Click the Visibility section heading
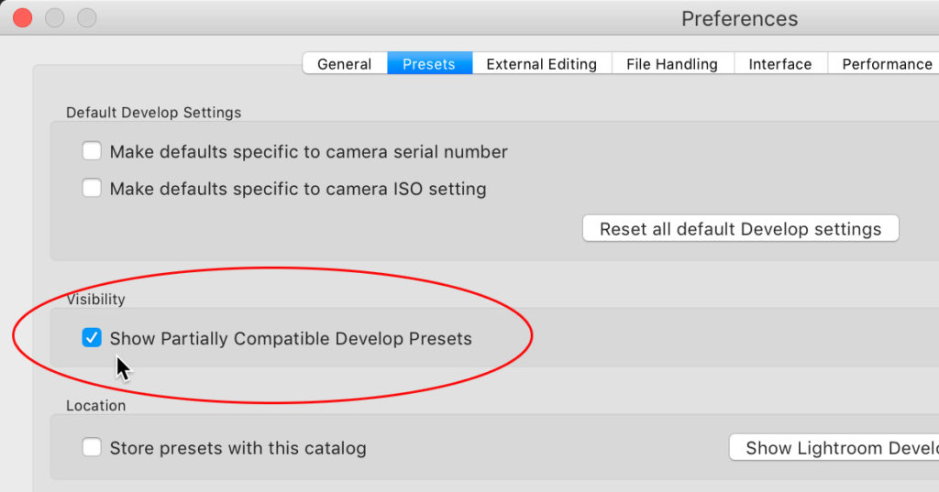This screenshot has width=939, height=492. click(x=95, y=299)
